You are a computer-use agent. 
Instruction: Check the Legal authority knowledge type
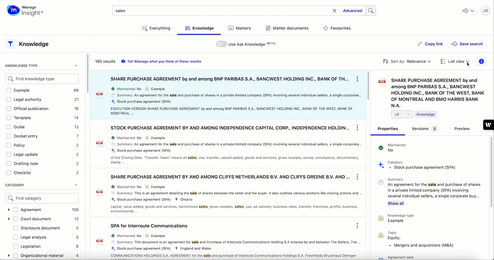coord(9,99)
